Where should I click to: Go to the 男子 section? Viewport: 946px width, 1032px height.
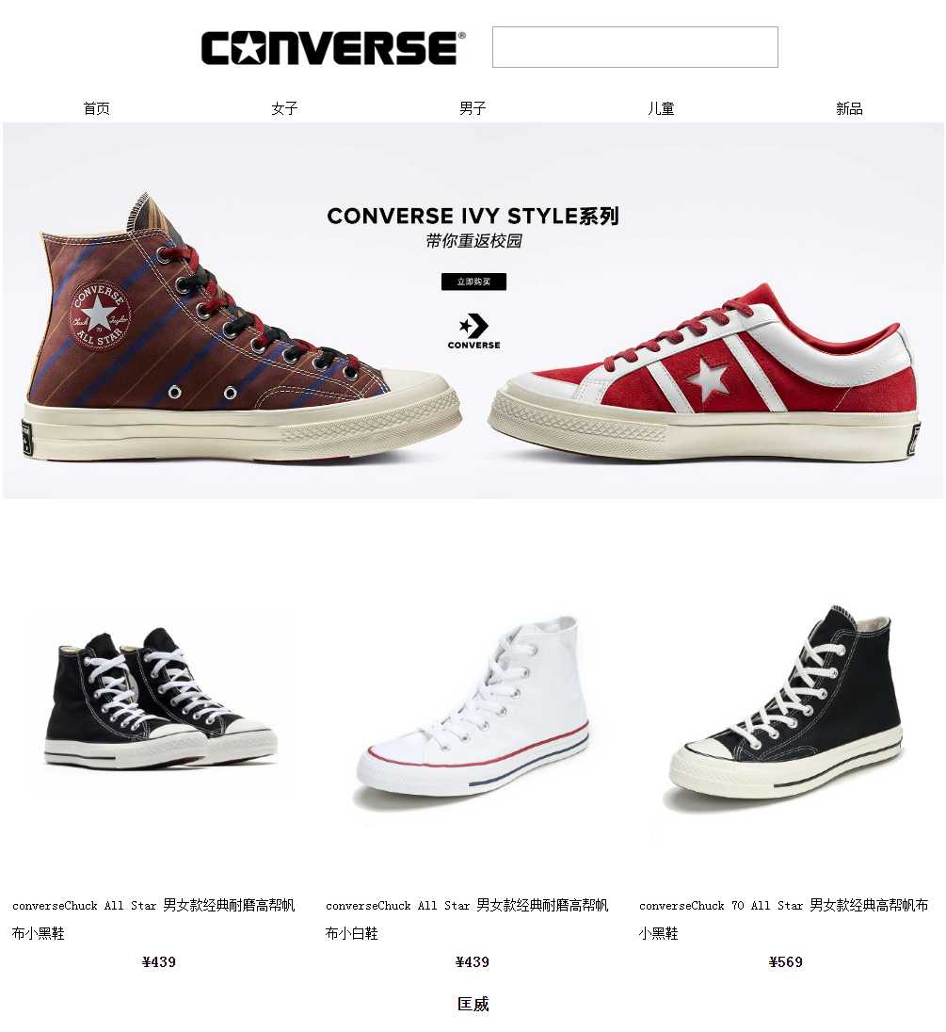(473, 108)
